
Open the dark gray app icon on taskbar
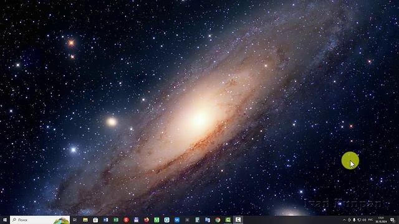tap(187, 220)
